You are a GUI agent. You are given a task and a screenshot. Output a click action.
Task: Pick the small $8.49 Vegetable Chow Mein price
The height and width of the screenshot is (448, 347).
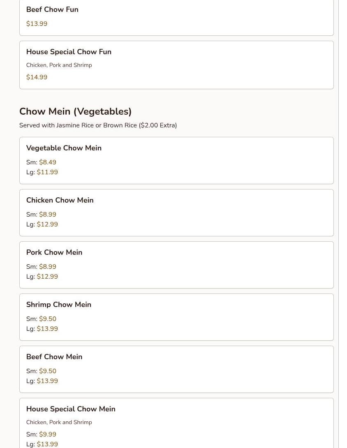pos(47,162)
